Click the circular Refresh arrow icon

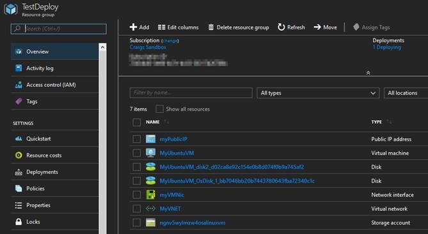(x=281, y=27)
